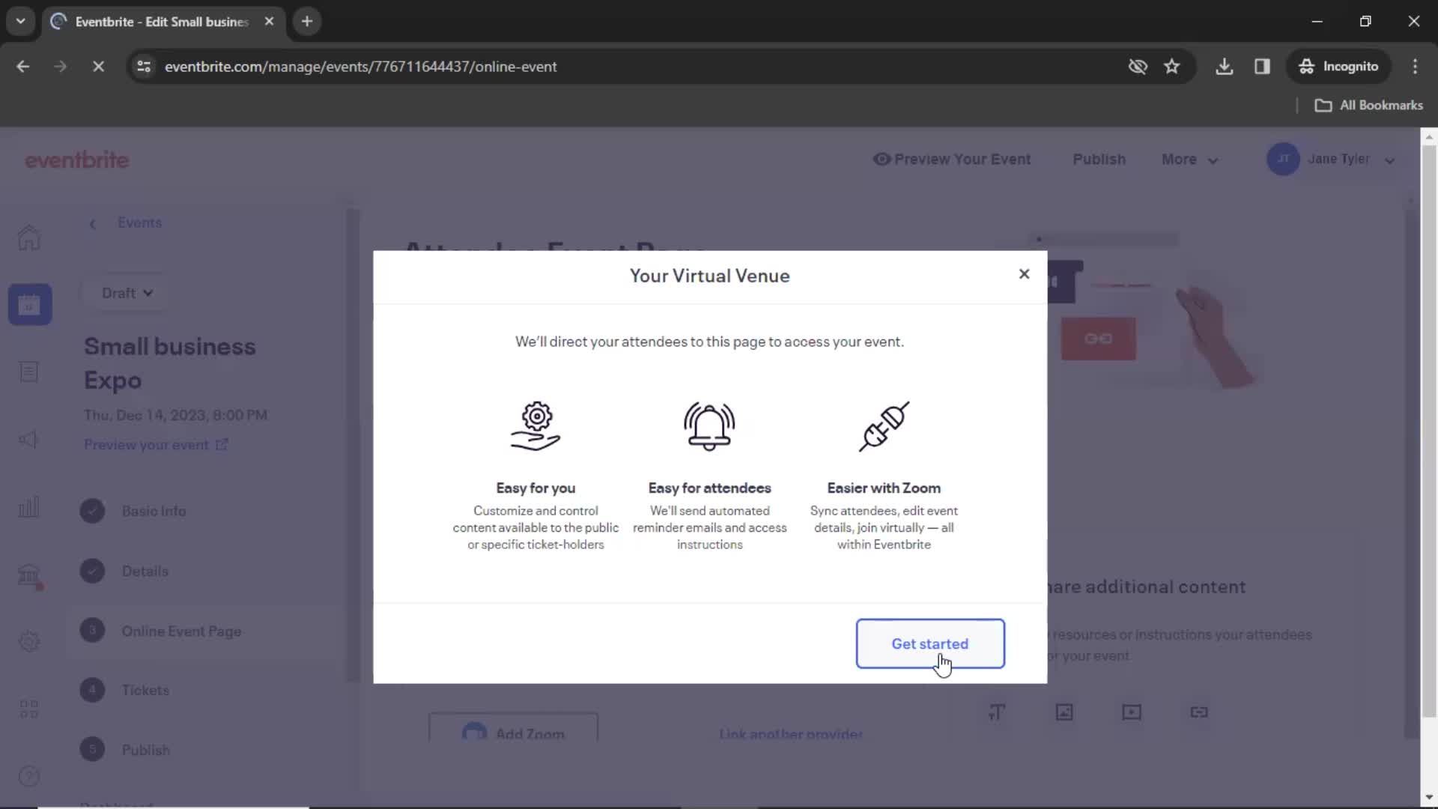Close the Your Virtual Venue dialog
The image size is (1438, 809).
[x=1024, y=274]
